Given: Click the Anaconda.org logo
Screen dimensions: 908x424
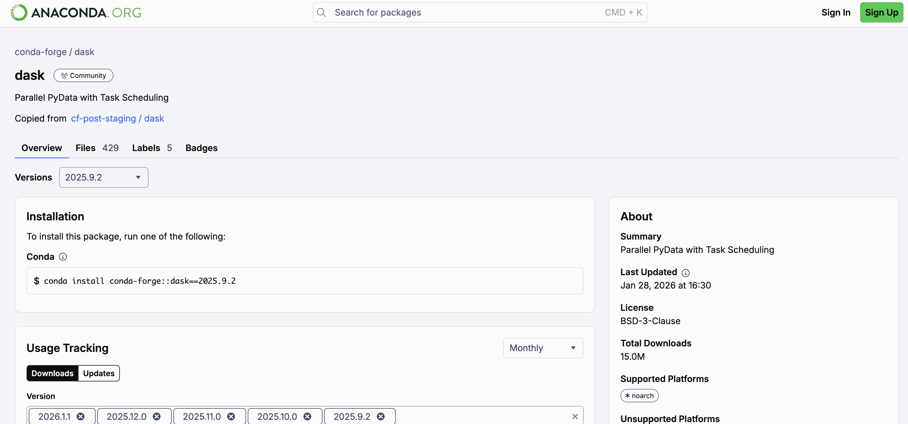Looking at the screenshot, I should click(76, 12).
